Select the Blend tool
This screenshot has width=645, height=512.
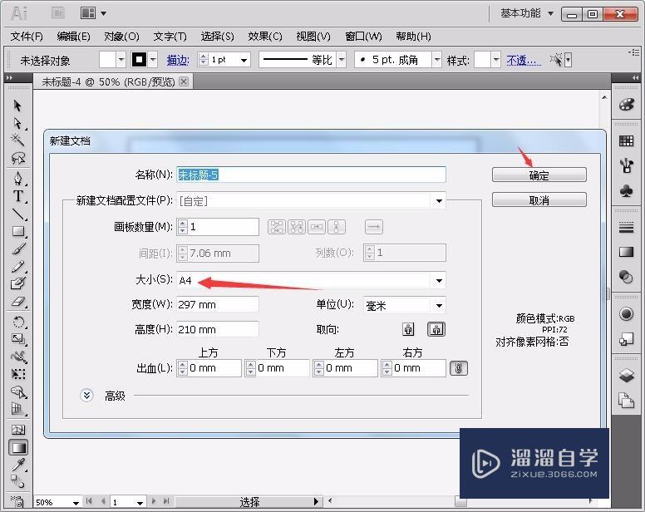tap(17, 481)
